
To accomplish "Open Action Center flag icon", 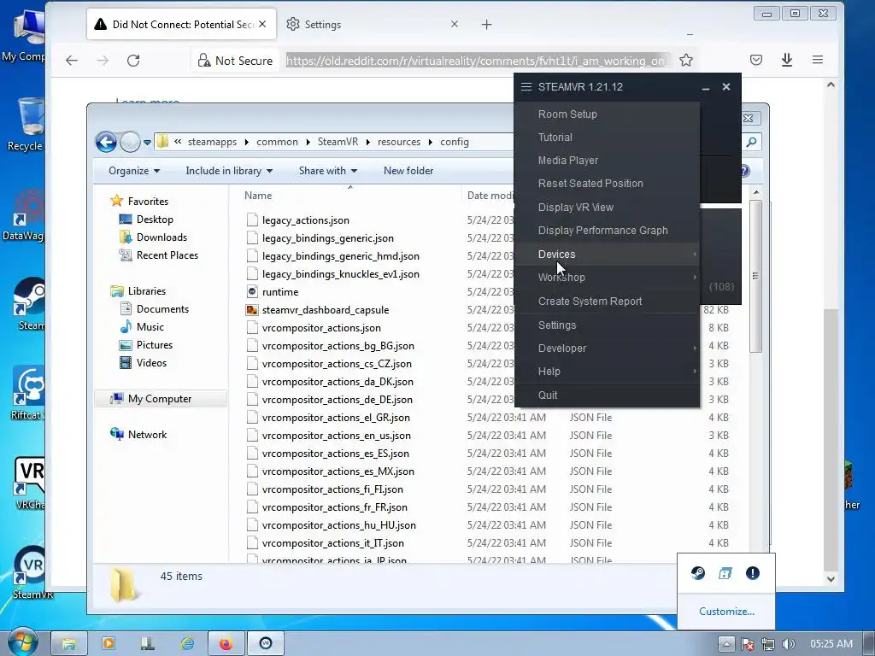I will [x=747, y=644].
